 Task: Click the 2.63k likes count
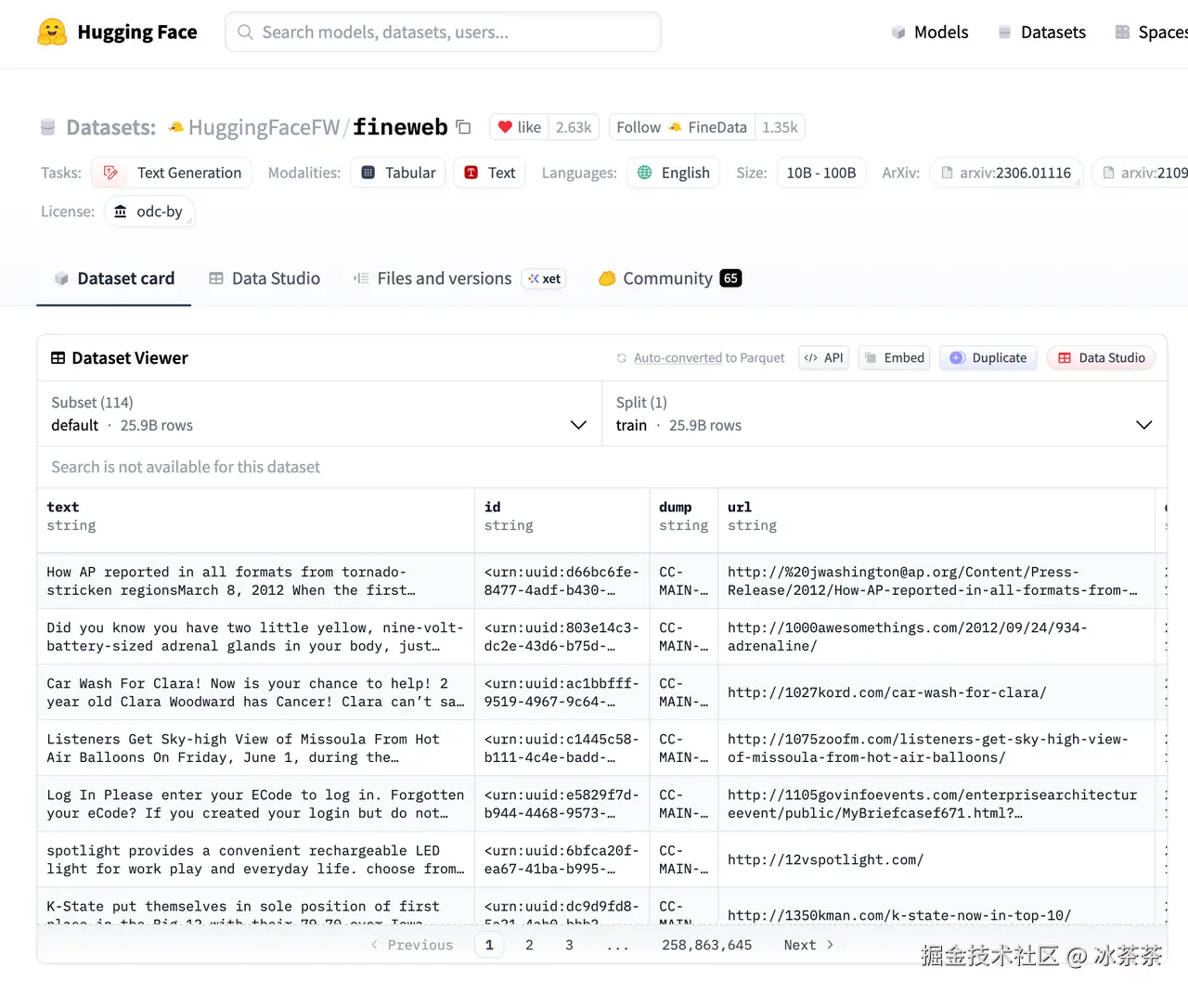(x=574, y=127)
